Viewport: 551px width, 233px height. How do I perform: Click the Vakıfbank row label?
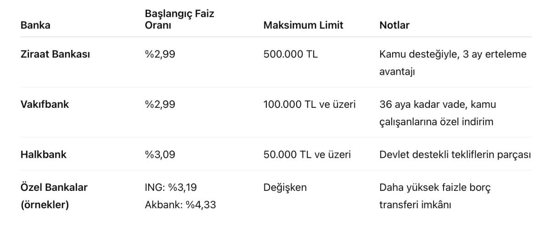pyautogui.click(x=45, y=104)
